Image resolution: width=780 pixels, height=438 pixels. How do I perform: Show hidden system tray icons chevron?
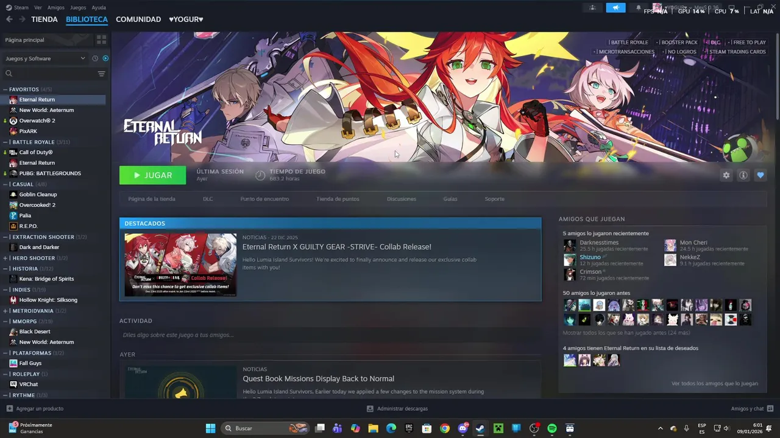click(x=660, y=428)
